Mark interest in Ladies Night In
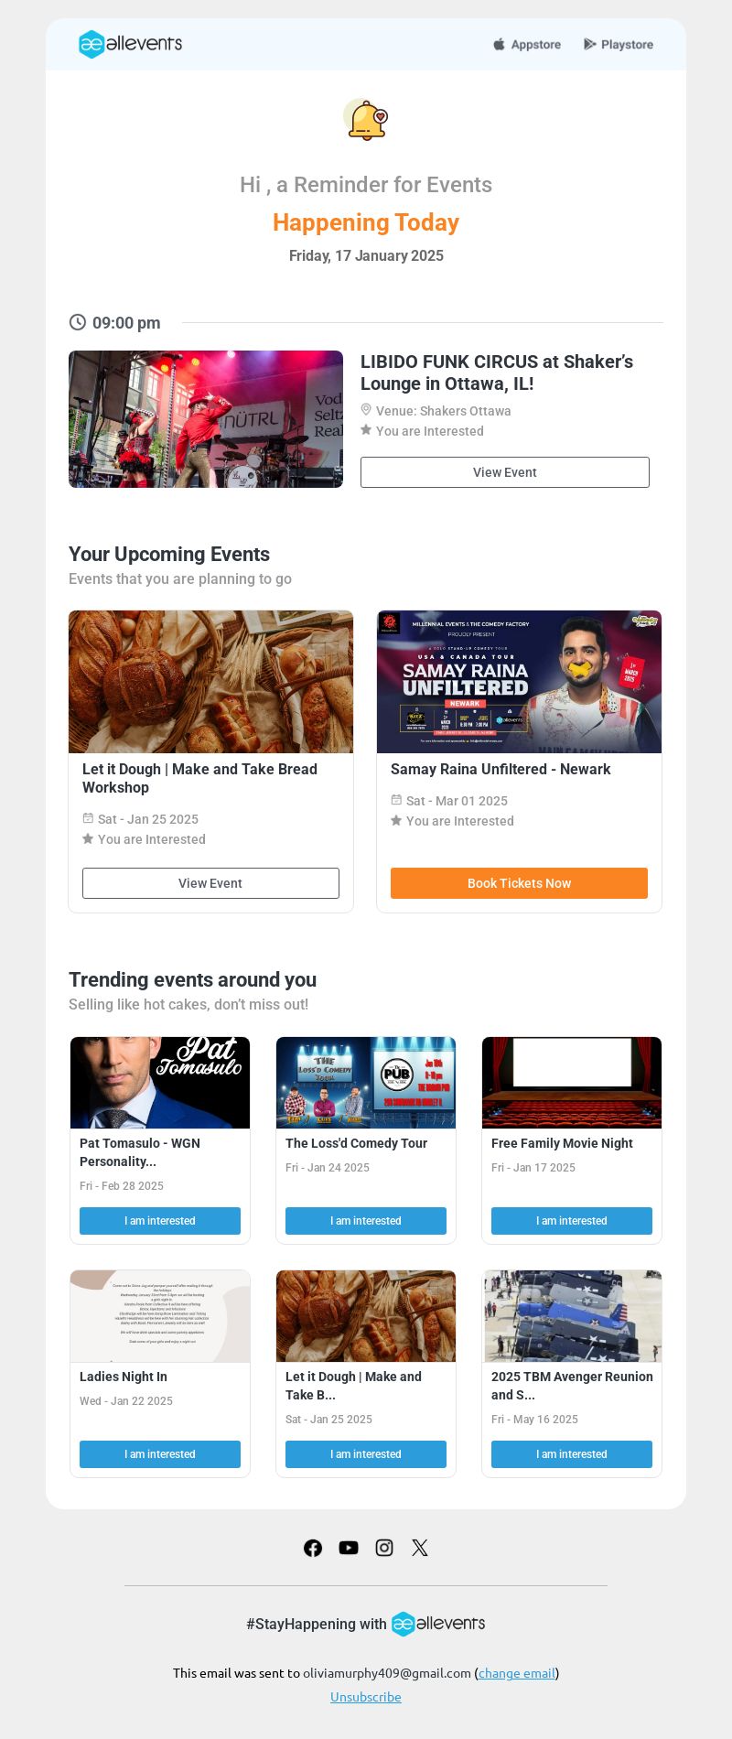 click(x=160, y=1454)
